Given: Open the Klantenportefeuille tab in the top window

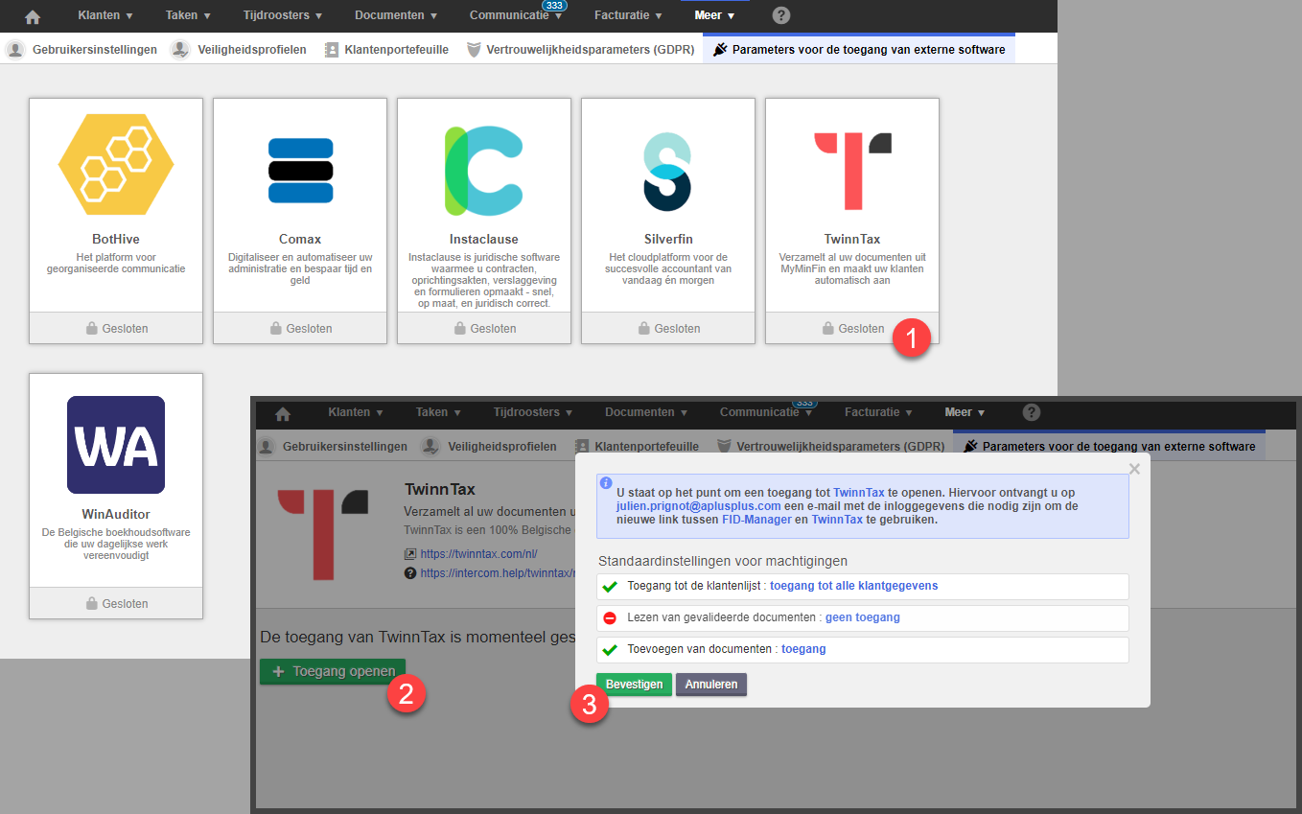Looking at the screenshot, I should click(386, 49).
